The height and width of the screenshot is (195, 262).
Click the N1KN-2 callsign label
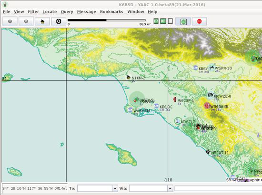coord(138,78)
